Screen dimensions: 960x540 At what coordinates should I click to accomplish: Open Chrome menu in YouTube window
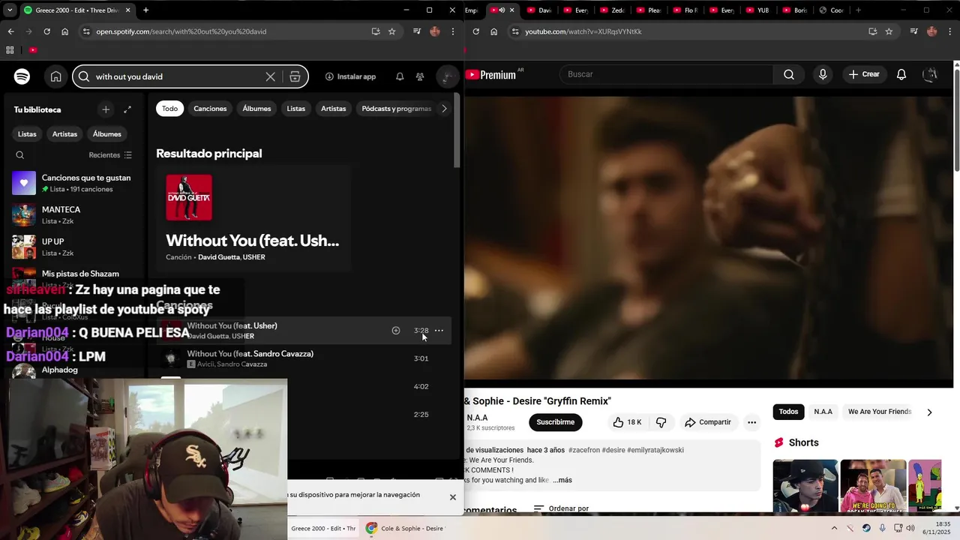click(x=949, y=31)
